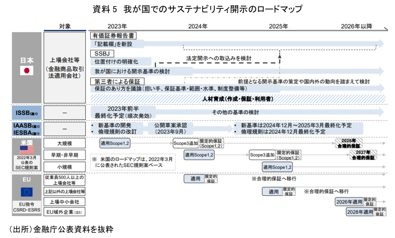The image size is (395, 238).
Task: Click 適用Scope1,2 in the 早期・非早期 row
Action: point(199,155)
